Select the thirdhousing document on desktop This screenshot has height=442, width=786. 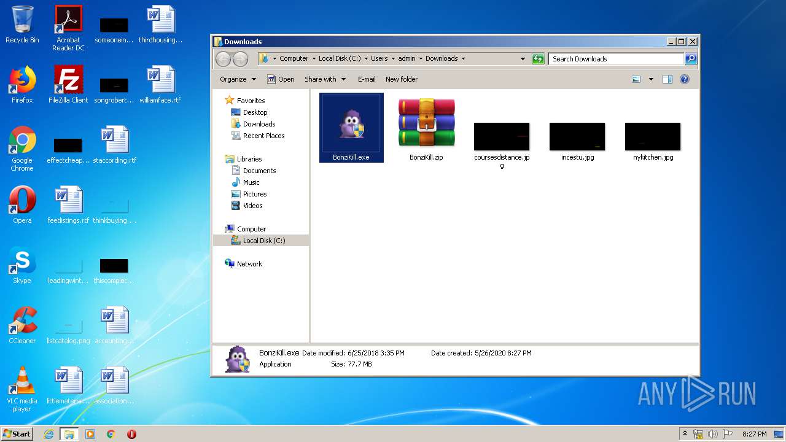160,25
